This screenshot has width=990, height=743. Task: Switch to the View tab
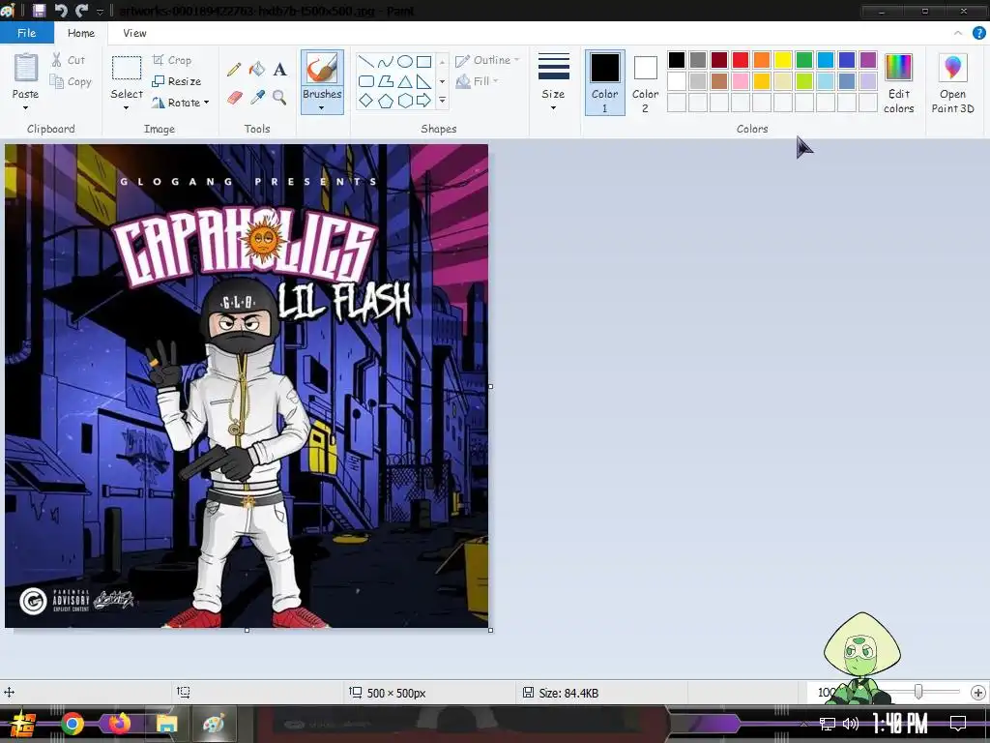point(134,33)
